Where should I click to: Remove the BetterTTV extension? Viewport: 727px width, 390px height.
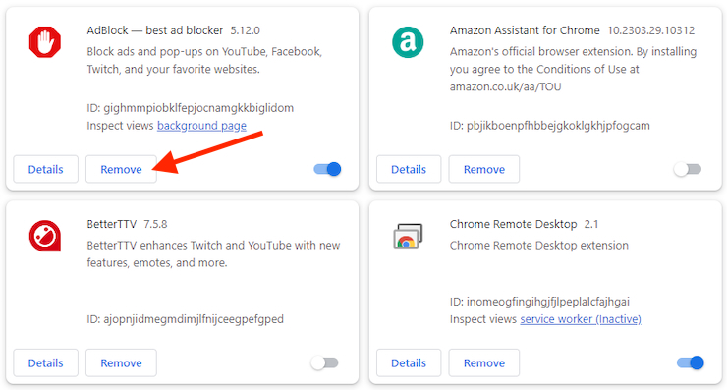(x=121, y=363)
